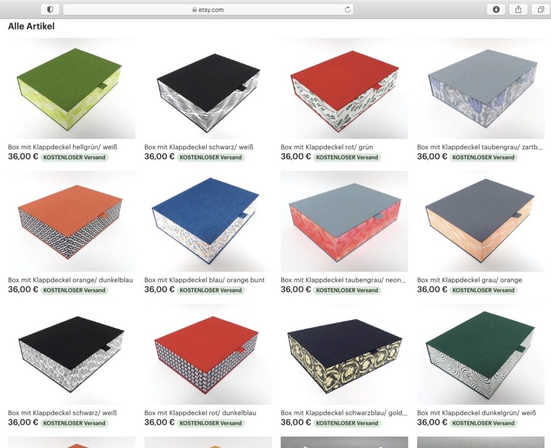This screenshot has width=551, height=448.
Task: Reload the page with the refresh icon
Action: 348,10
